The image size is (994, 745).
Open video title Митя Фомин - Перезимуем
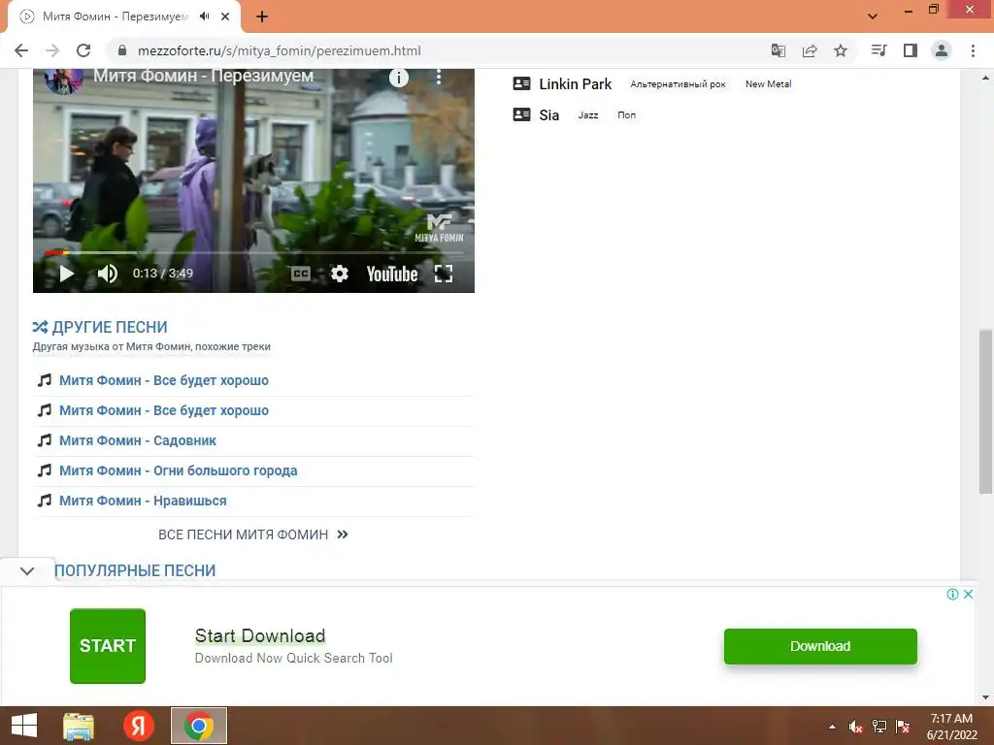point(204,76)
